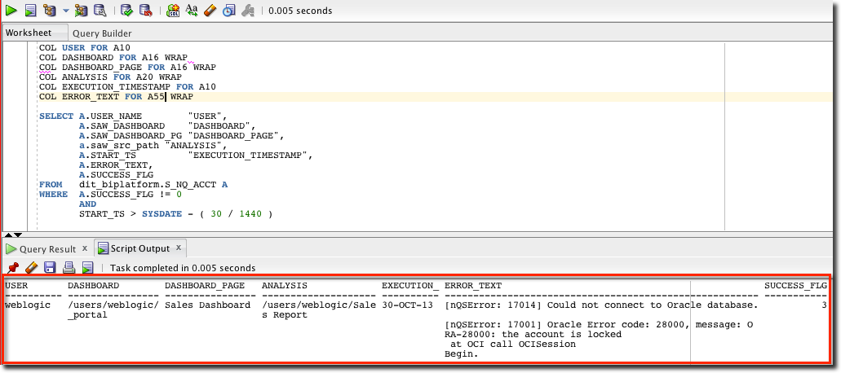Click the SUCCESS_FLG output header
The image size is (841, 373).
[x=795, y=286]
